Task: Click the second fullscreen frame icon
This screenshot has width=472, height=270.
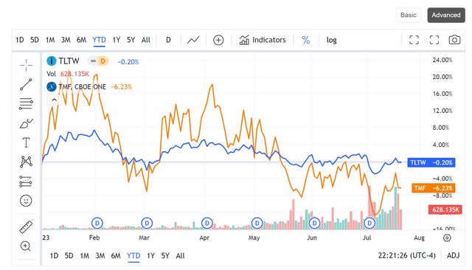Action: click(x=434, y=40)
